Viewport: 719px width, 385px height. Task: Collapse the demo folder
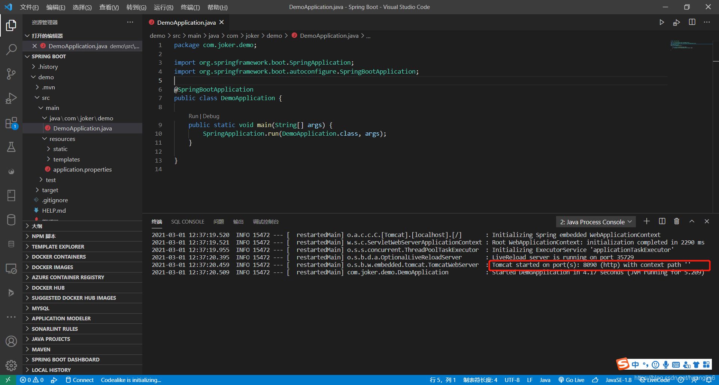(82, 77)
